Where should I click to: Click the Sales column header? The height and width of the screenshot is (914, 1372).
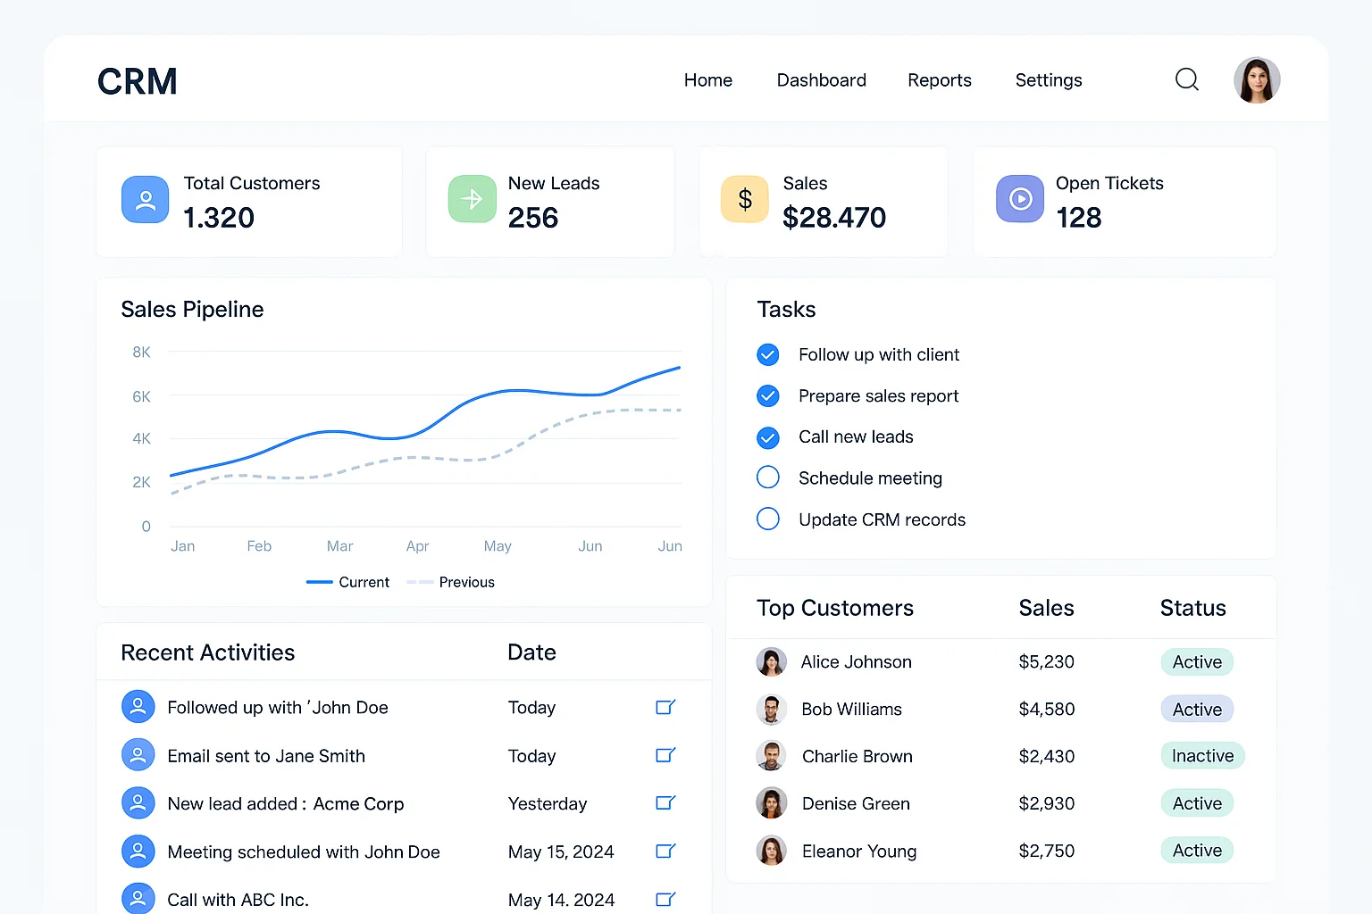[x=1046, y=608]
